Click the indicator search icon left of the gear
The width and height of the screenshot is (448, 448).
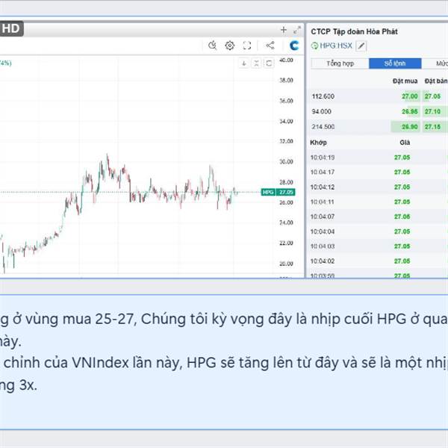pyautogui.click(x=212, y=46)
